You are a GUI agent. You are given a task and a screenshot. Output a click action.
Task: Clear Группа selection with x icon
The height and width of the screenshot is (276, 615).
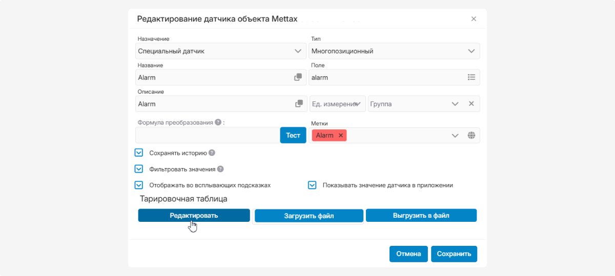pyautogui.click(x=471, y=104)
